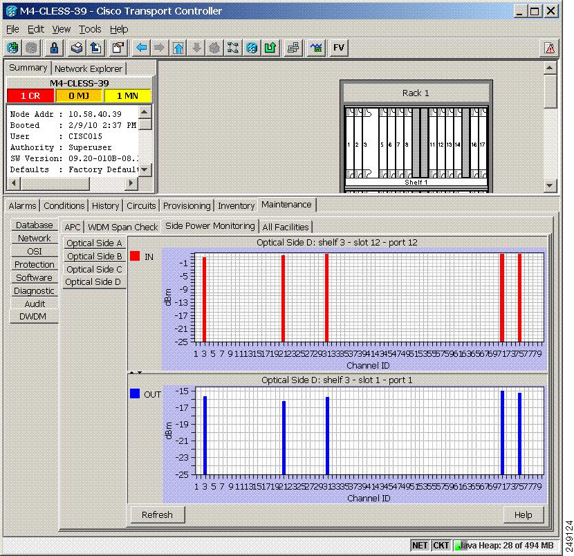The height and width of the screenshot is (556, 574).
Task: Open the File menu
Action: tap(12, 29)
